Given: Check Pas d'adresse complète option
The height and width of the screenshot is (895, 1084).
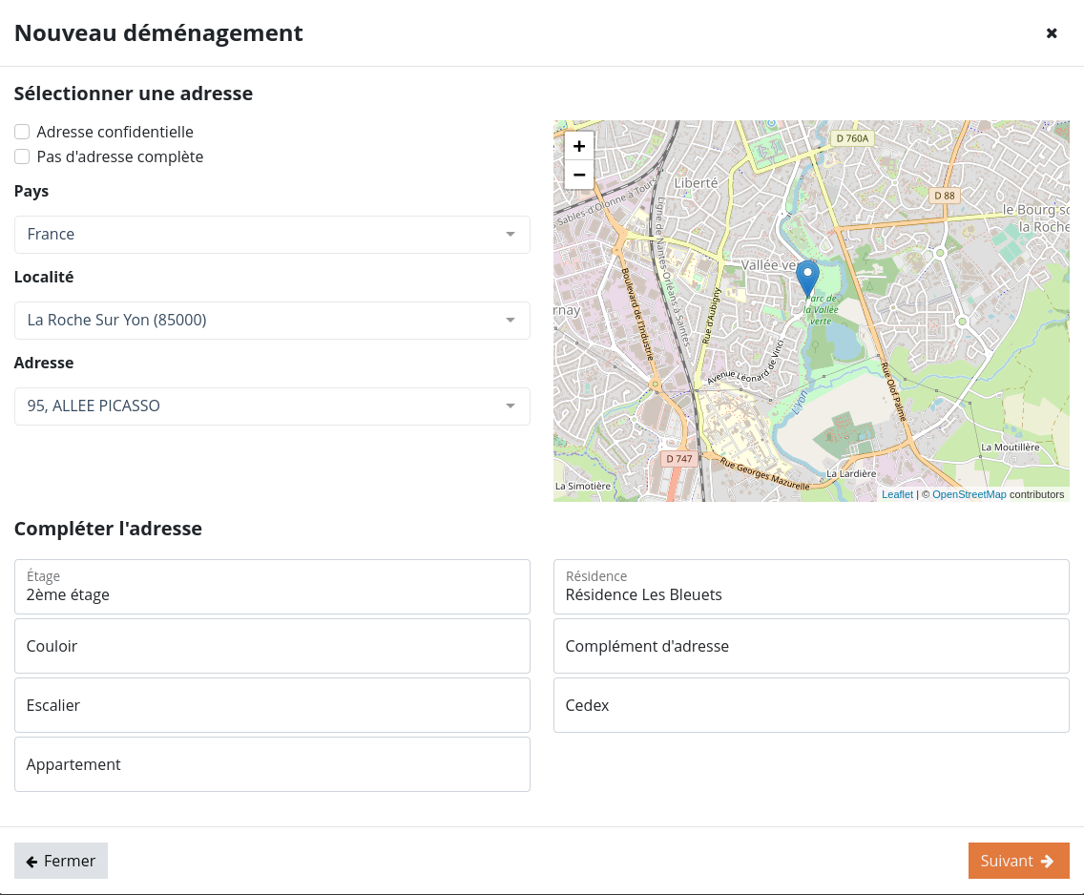Looking at the screenshot, I should point(22,156).
